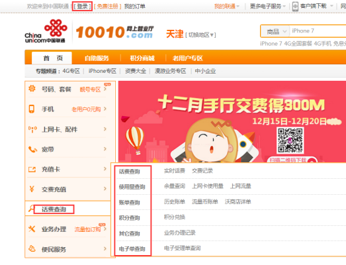The image size is (346, 265).
Task: Click the 便民服务 sidebar icon
Action: click(x=32, y=248)
